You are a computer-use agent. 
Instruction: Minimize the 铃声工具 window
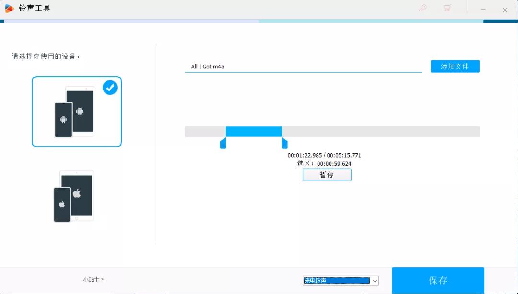[x=483, y=9]
